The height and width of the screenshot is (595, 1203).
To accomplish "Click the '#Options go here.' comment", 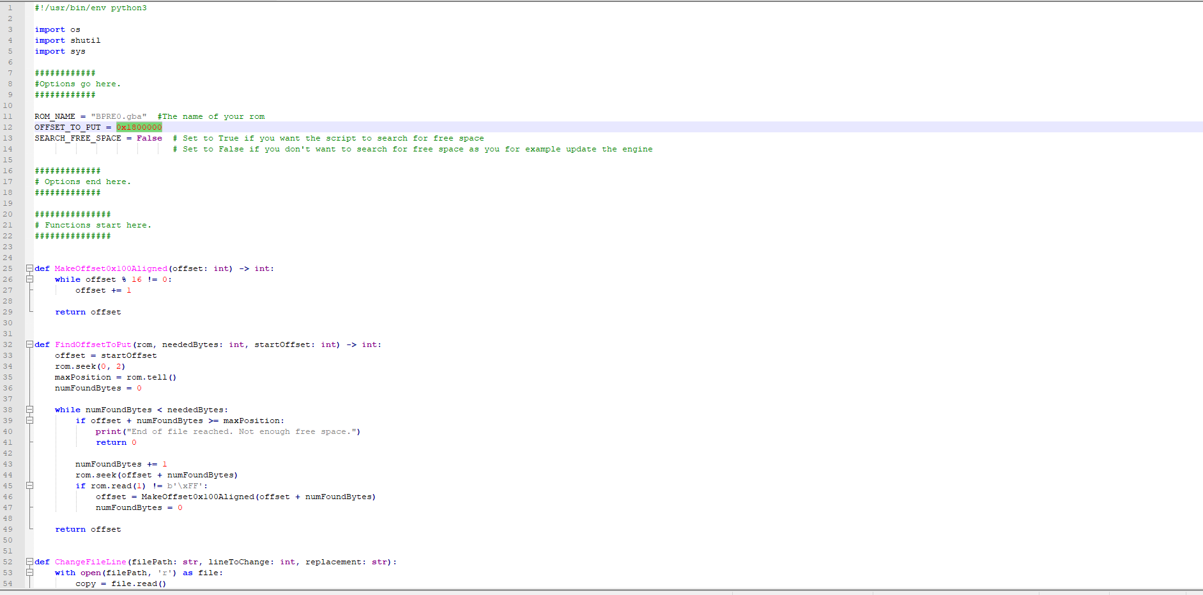I will click(77, 84).
